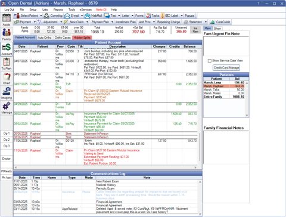This screenshot has height=217, width=286.
Task: Open the Imaging camera icon
Action: (x=7, y=91)
